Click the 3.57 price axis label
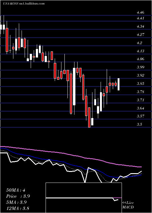This screenshot has height=213, width=152. coord(140,116)
